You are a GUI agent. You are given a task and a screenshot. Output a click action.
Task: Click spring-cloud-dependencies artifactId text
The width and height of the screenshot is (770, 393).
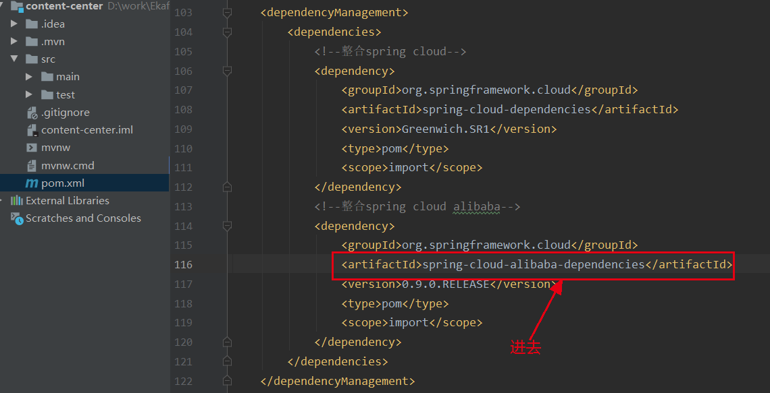click(x=507, y=110)
